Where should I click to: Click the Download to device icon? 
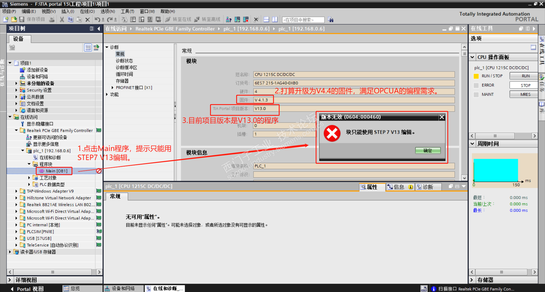(x=133, y=19)
